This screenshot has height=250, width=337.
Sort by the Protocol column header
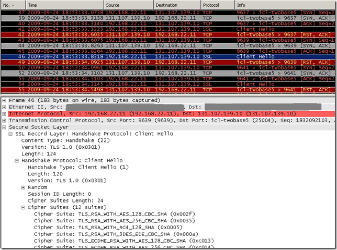click(218, 5)
